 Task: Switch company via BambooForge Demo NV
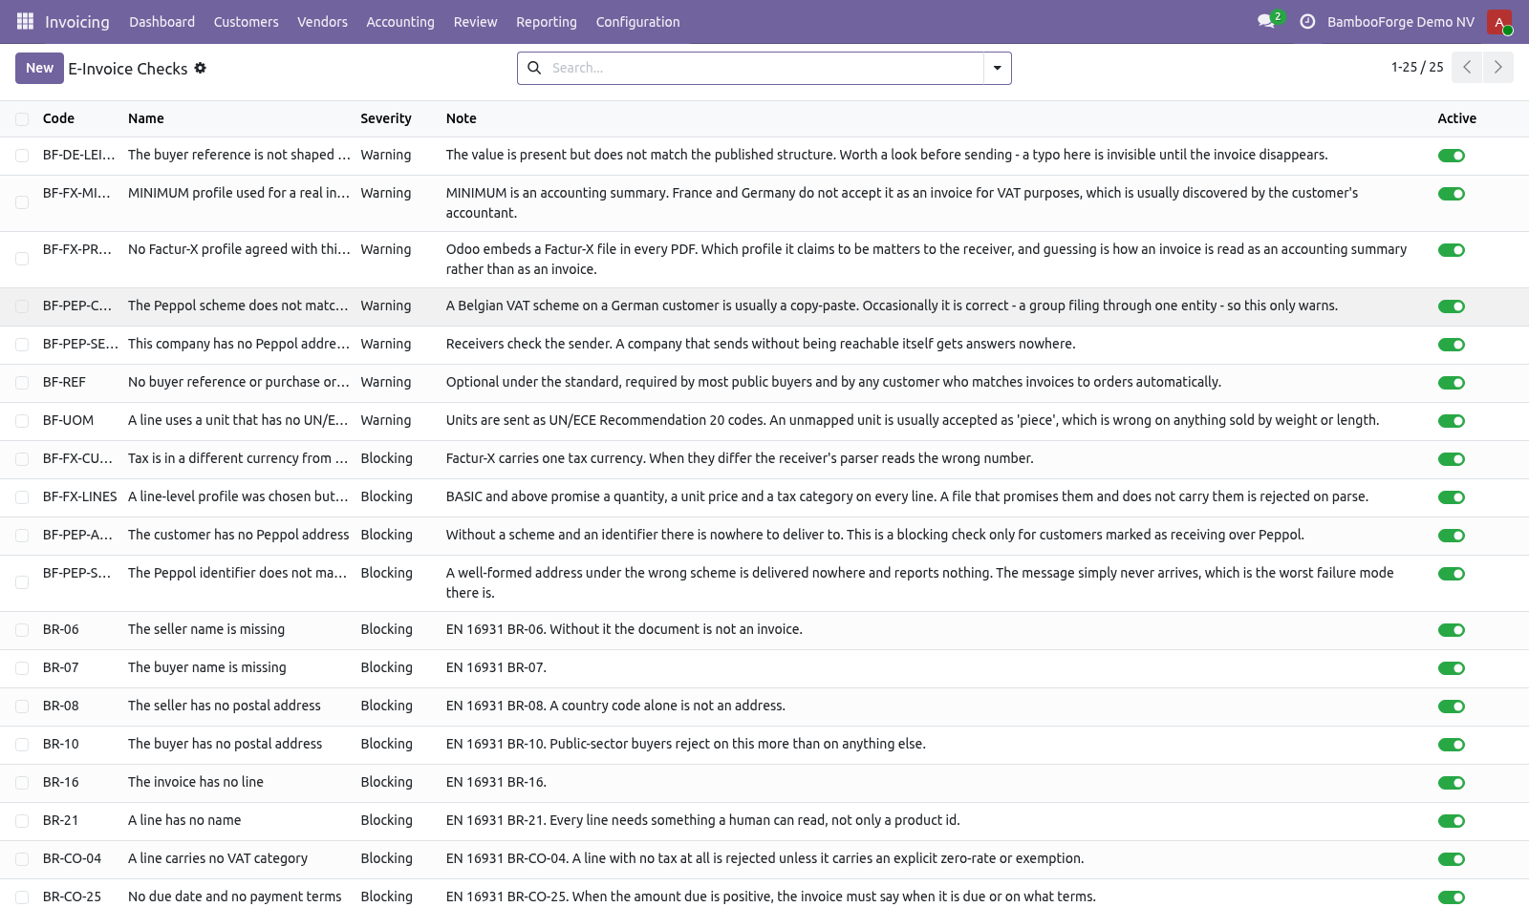point(1401,22)
